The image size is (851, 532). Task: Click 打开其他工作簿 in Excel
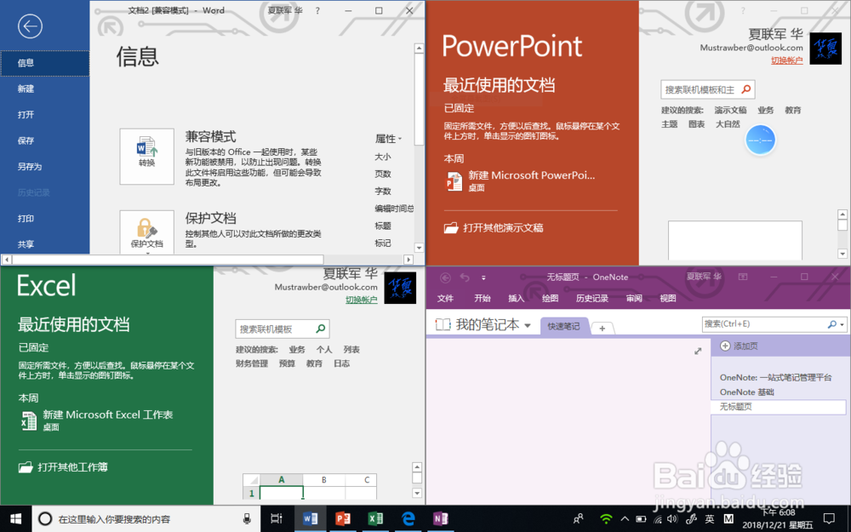click(x=72, y=467)
